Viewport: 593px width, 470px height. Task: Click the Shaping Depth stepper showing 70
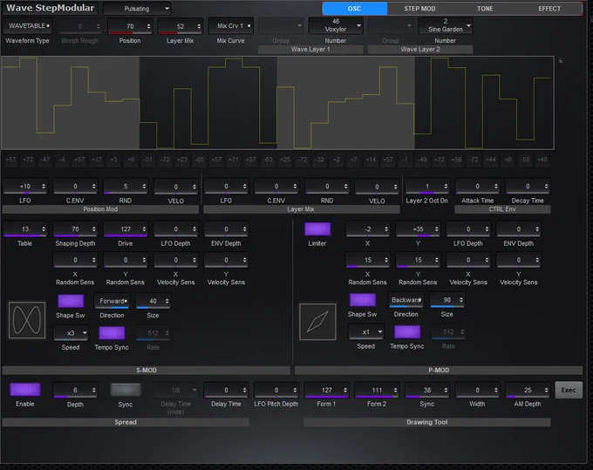tap(75, 228)
